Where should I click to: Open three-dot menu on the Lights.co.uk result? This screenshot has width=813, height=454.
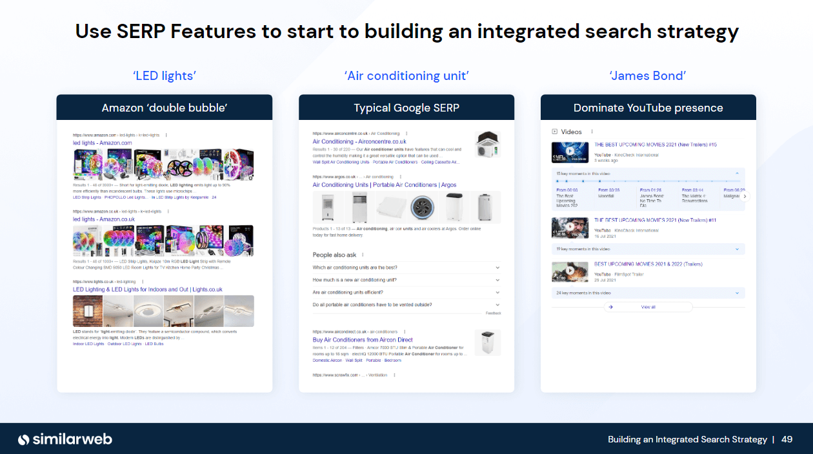[x=143, y=281]
